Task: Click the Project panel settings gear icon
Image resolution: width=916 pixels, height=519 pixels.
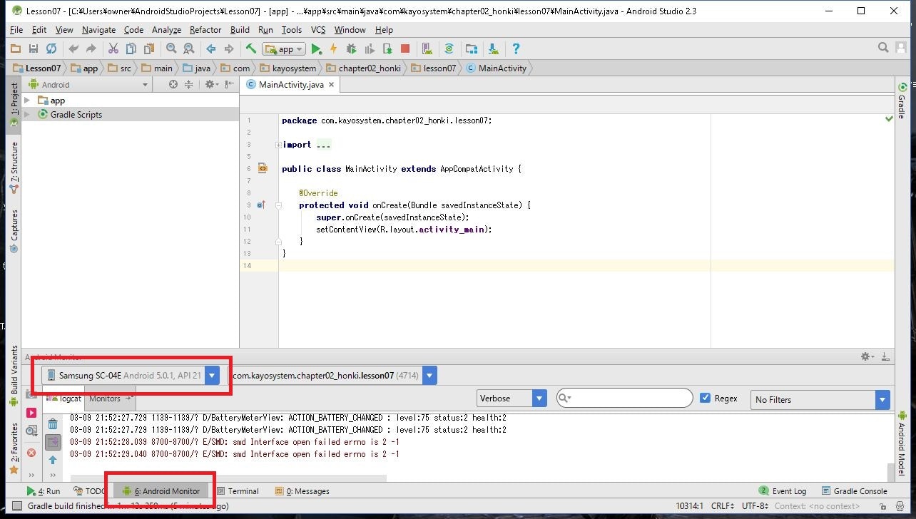Action: pos(210,84)
